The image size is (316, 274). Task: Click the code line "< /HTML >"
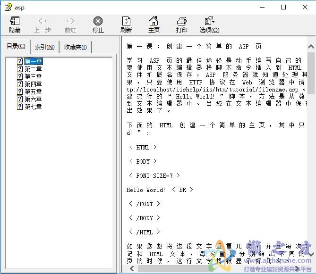[x=144, y=232]
